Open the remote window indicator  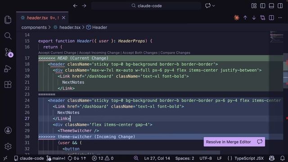tap(5, 158)
